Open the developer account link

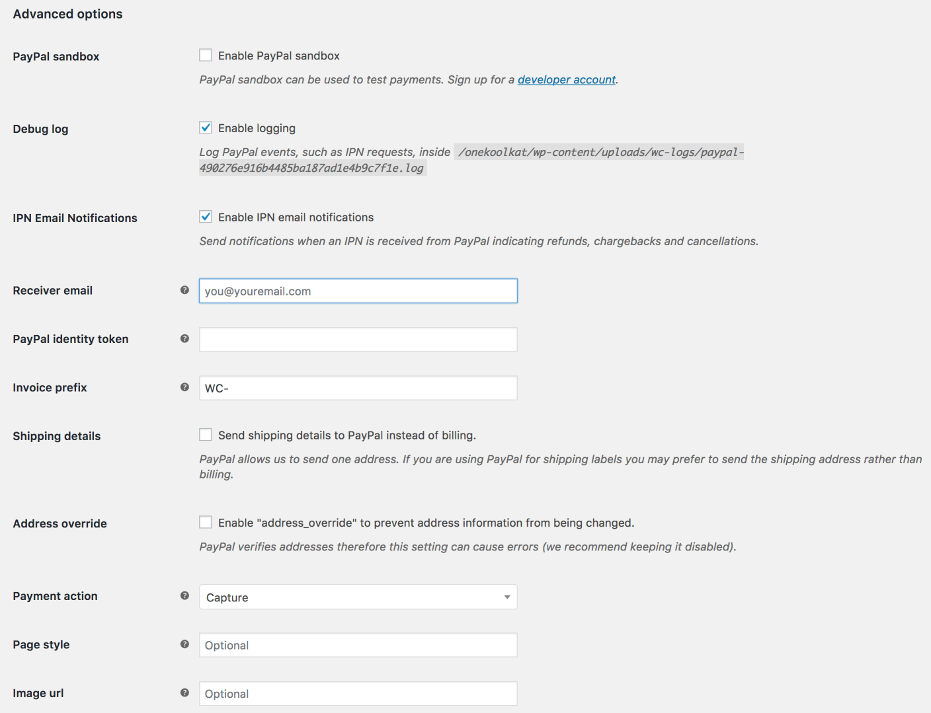566,79
